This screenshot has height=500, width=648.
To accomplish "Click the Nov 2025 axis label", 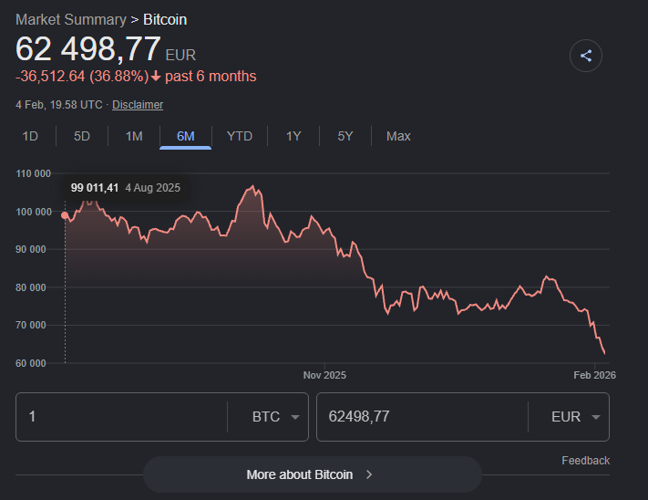I will click(x=324, y=375).
